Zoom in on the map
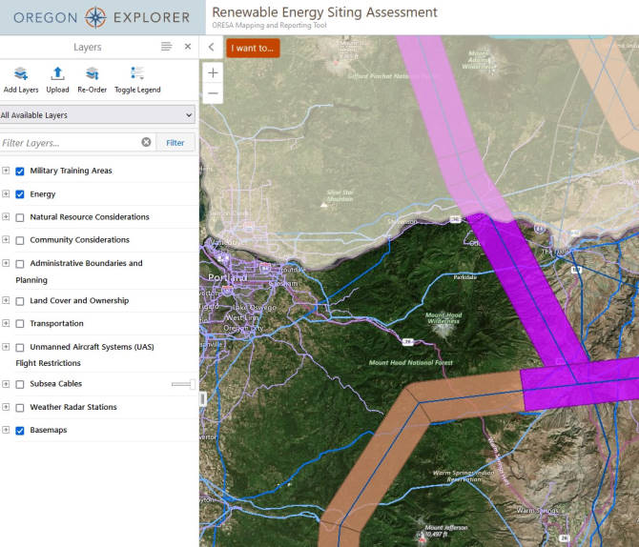639x547 pixels. 213,72
